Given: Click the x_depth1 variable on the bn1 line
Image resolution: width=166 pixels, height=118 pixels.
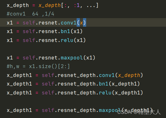Looking at the screenshot, I should click(19, 84).
